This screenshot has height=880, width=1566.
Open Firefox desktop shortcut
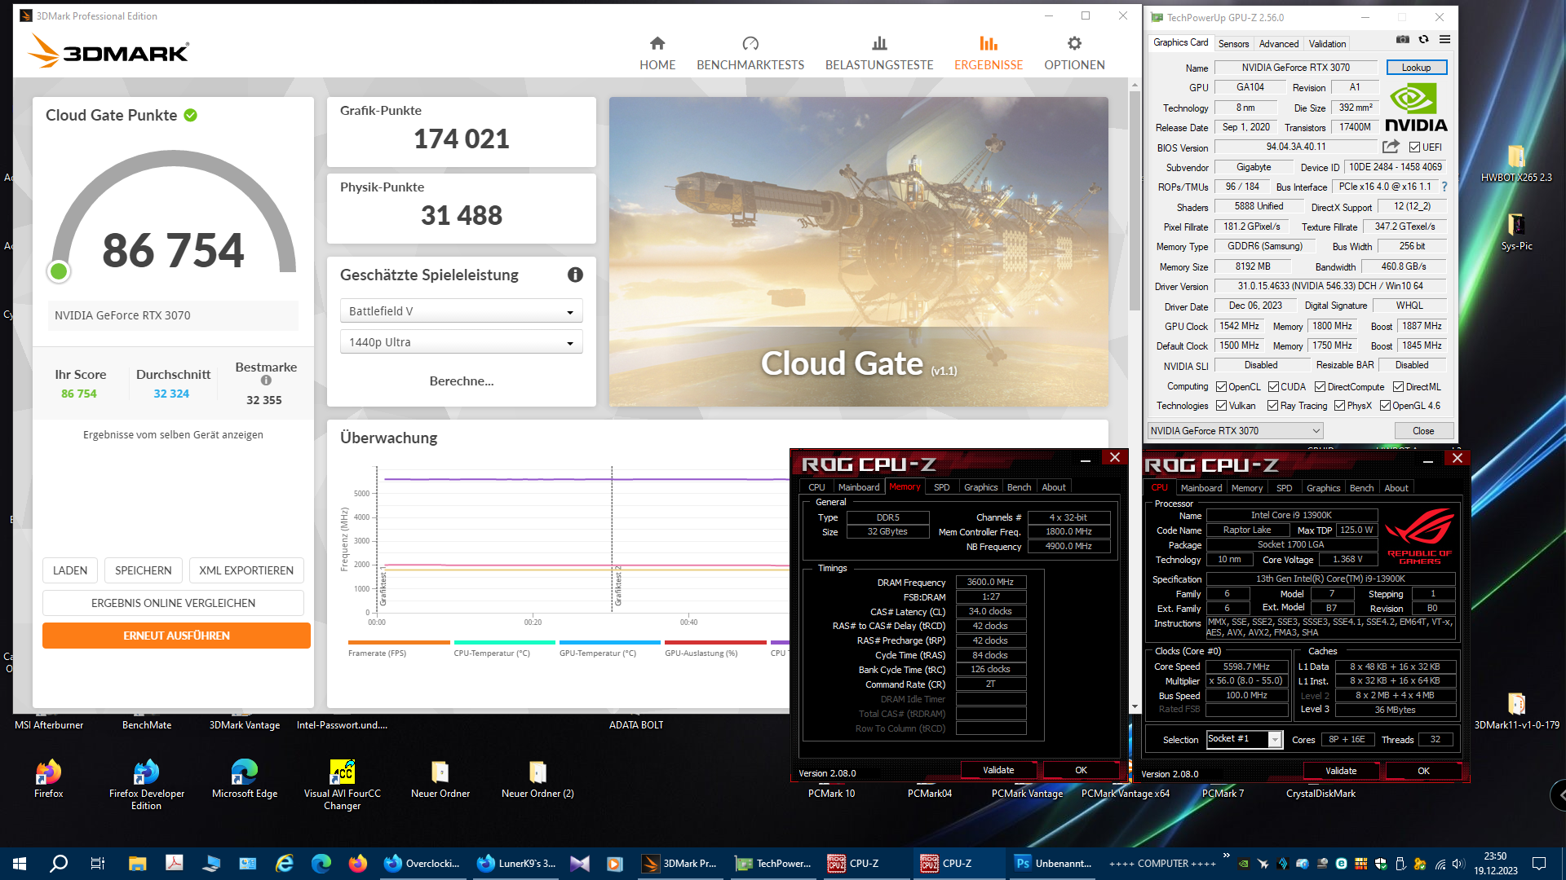pos(48,779)
